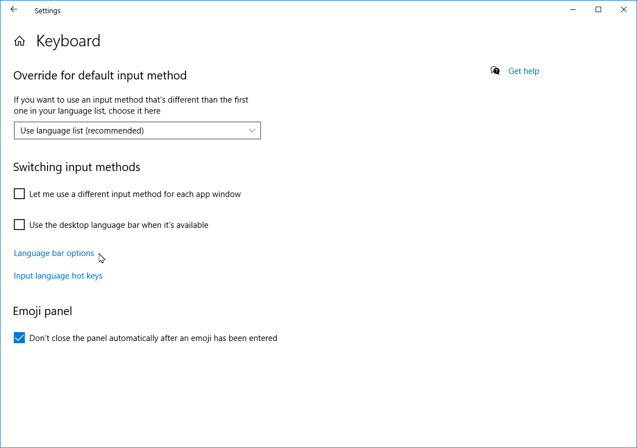Viewport: 637px width, 448px height.
Task: Click the Emoji panel heading
Action: 43,311
